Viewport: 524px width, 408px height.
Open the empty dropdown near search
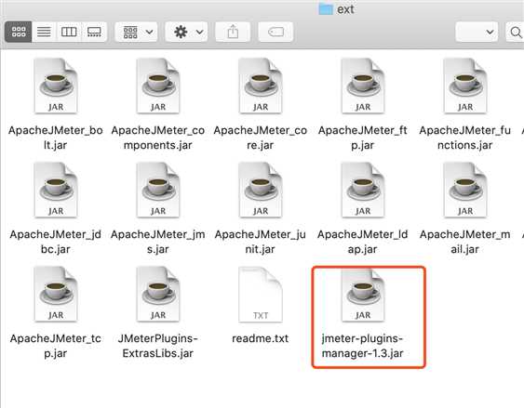pos(477,32)
